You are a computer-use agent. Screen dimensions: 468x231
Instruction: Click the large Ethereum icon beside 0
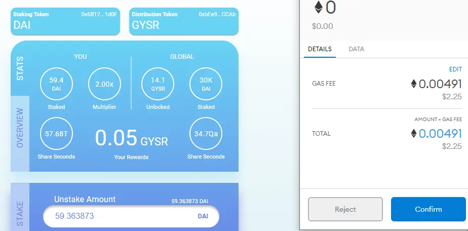coord(319,7)
